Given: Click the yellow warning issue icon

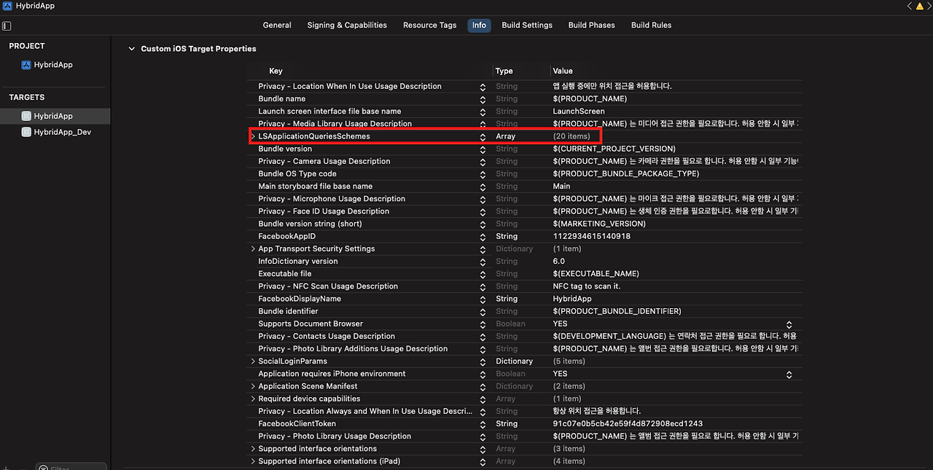Looking at the screenshot, I should (x=918, y=6).
